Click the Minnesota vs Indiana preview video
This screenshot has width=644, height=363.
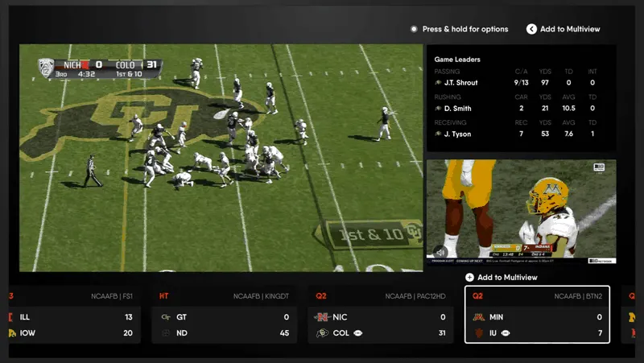coord(521,212)
